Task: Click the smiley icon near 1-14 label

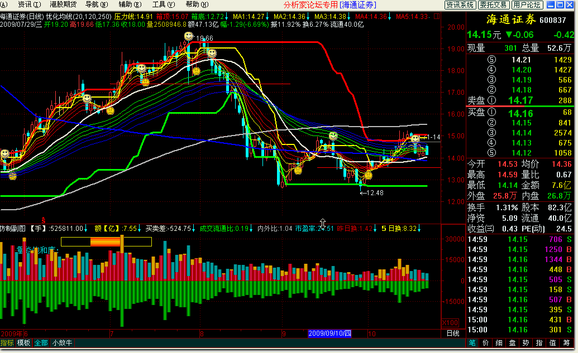Action: coord(415,138)
